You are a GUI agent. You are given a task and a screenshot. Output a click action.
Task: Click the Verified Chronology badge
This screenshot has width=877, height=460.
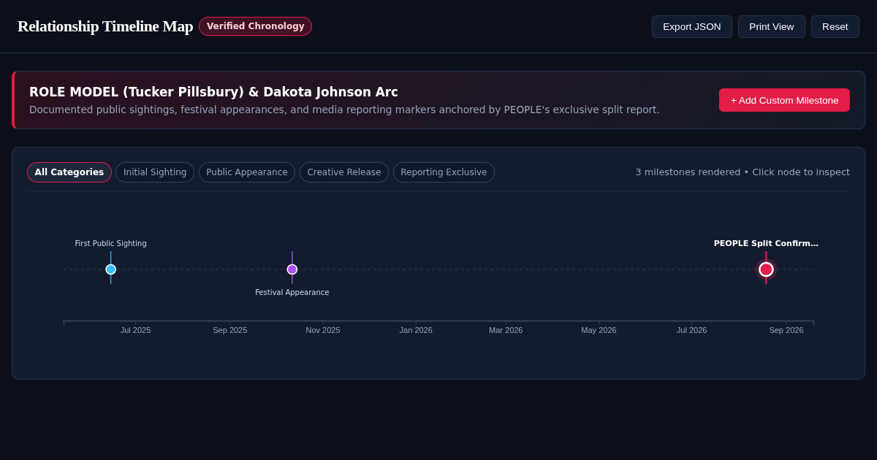pos(255,26)
